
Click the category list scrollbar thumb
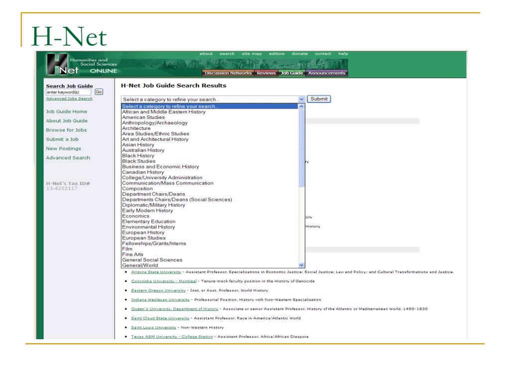click(301, 148)
